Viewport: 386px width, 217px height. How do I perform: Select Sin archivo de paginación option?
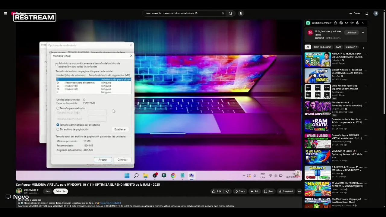[x=58, y=129]
